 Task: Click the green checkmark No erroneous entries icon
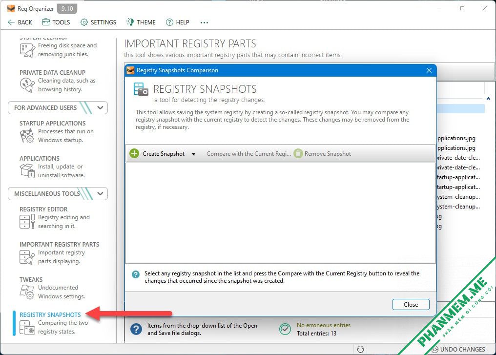285,329
